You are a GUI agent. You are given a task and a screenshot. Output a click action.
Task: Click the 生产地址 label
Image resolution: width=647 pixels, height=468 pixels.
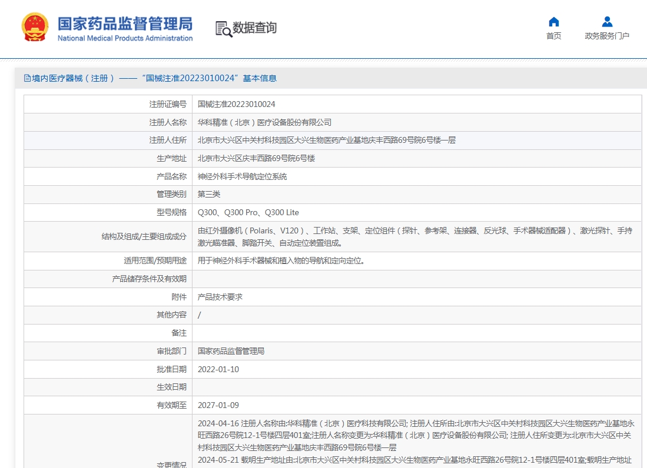[172, 158]
